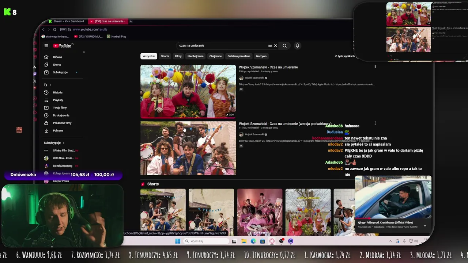This screenshot has width=468, height=263.
Task: Open the YouTube hamburger guide menu
Action: (46, 46)
